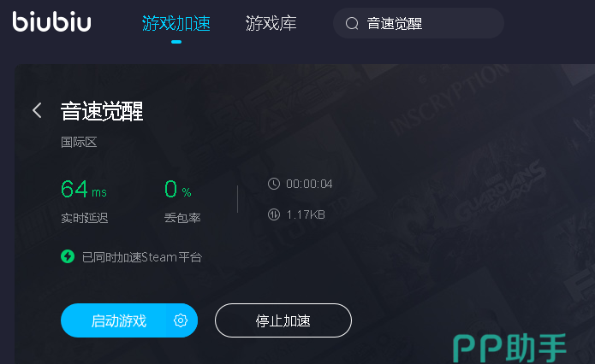Open game launch settings gear icon
The image size is (595, 364).
point(181,320)
